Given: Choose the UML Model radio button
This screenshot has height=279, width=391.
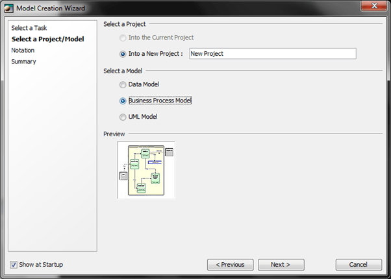Looking at the screenshot, I should point(123,117).
